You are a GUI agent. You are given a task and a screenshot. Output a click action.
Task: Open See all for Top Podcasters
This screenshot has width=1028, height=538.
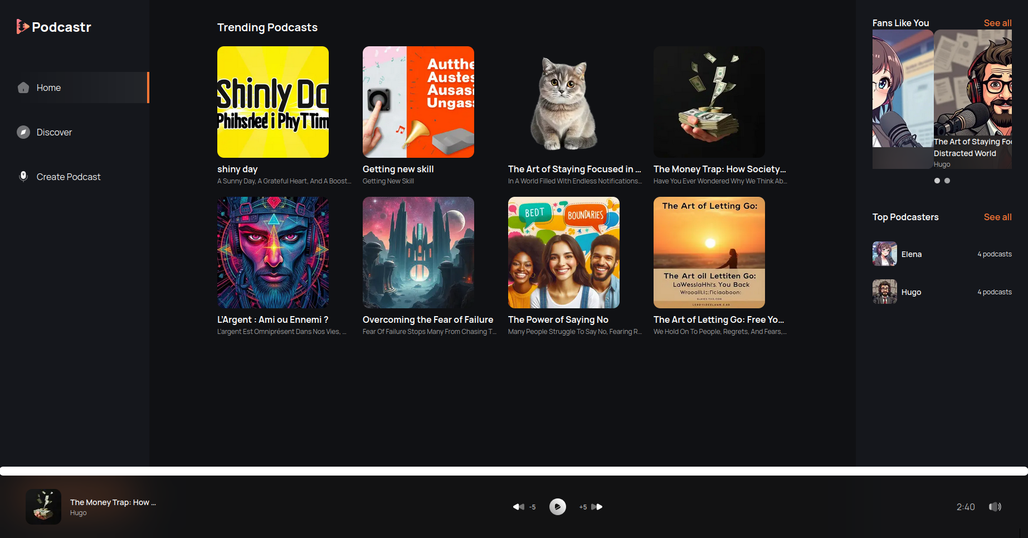click(997, 217)
